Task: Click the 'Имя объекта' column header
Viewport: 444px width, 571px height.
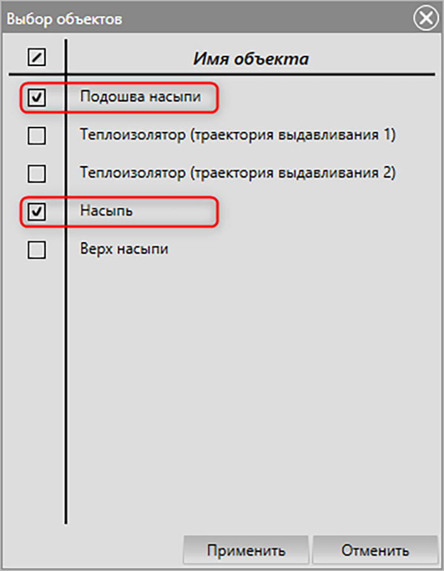Action: tap(251, 58)
